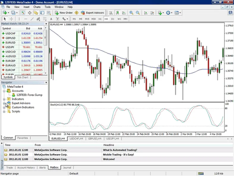
Task: Open the Welcome! mailbox message
Action: (109, 159)
